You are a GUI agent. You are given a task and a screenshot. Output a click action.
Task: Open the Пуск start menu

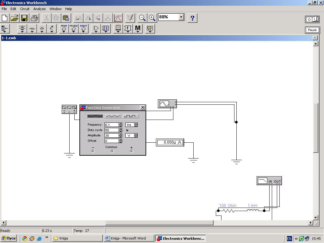[9, 238]
